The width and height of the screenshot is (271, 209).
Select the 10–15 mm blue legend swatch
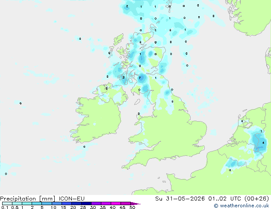(x=56, y=203)
